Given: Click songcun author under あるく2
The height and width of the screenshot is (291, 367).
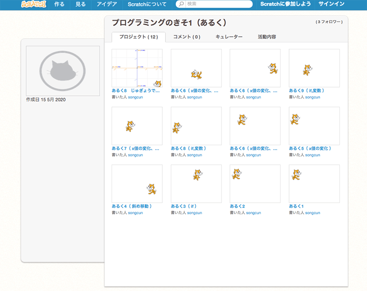Looking at the screenshot, I should coord(254,213).
